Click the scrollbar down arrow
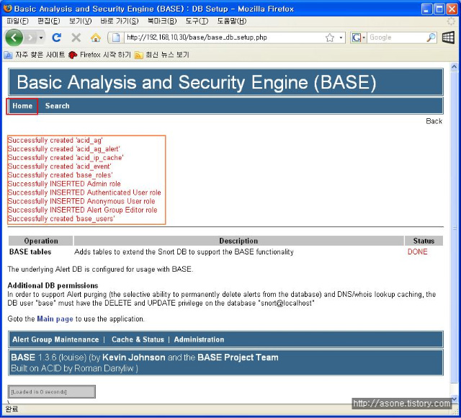The width and height of the screenshot is (461, 418). pyautogui.click(x=454, y=399)
